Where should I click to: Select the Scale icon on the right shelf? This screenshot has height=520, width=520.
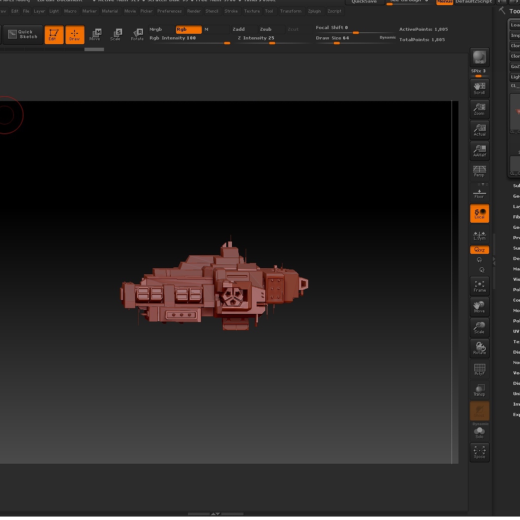(x=479, y=328)
